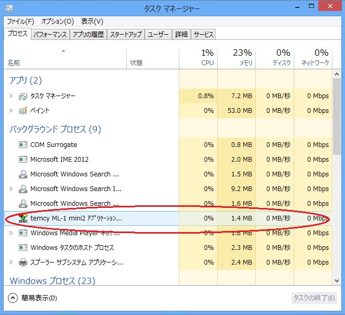
Task: Click the temcy ML-1 mini2 app icon
Action: pos(23,218)
